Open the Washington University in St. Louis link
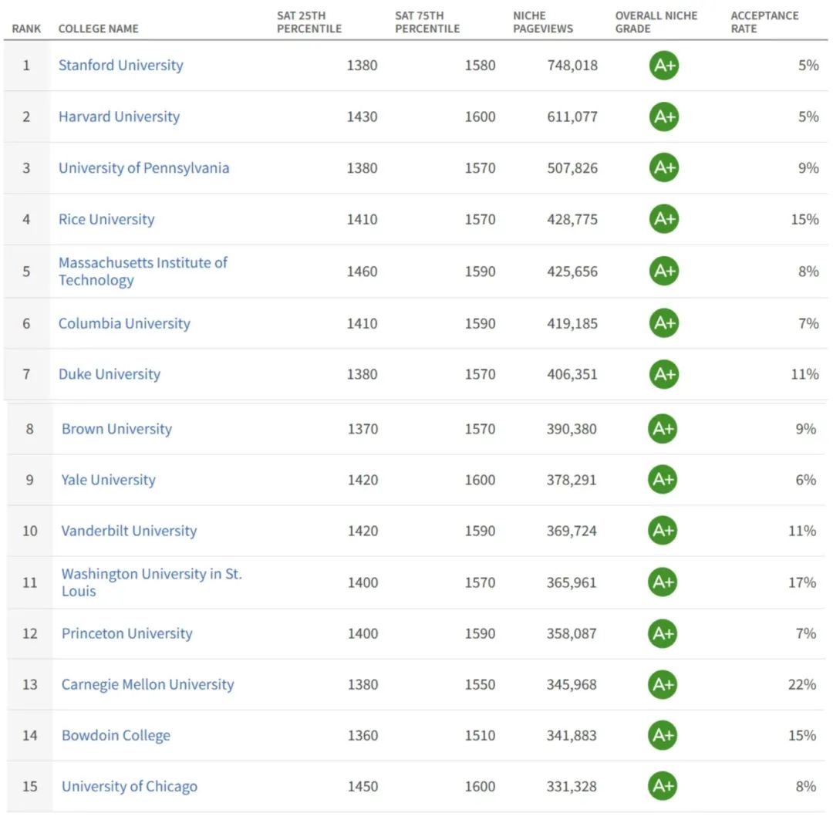833x820 pixels. point(151,582)
